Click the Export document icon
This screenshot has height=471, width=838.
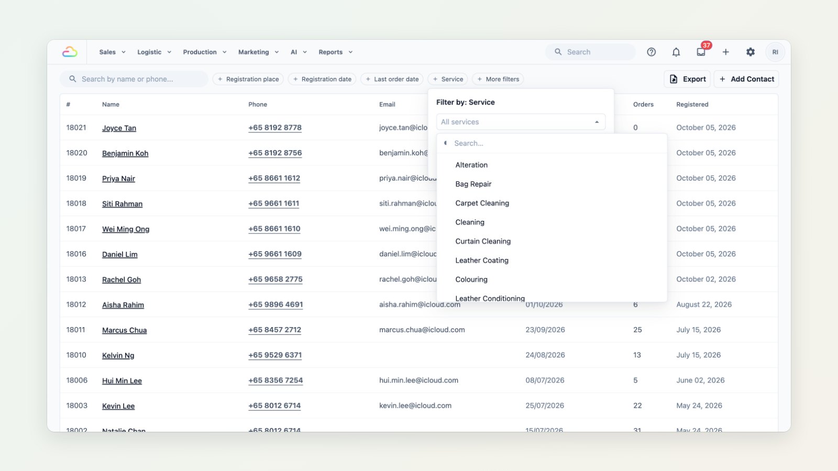pyautogui.click(x=674, y=79)
